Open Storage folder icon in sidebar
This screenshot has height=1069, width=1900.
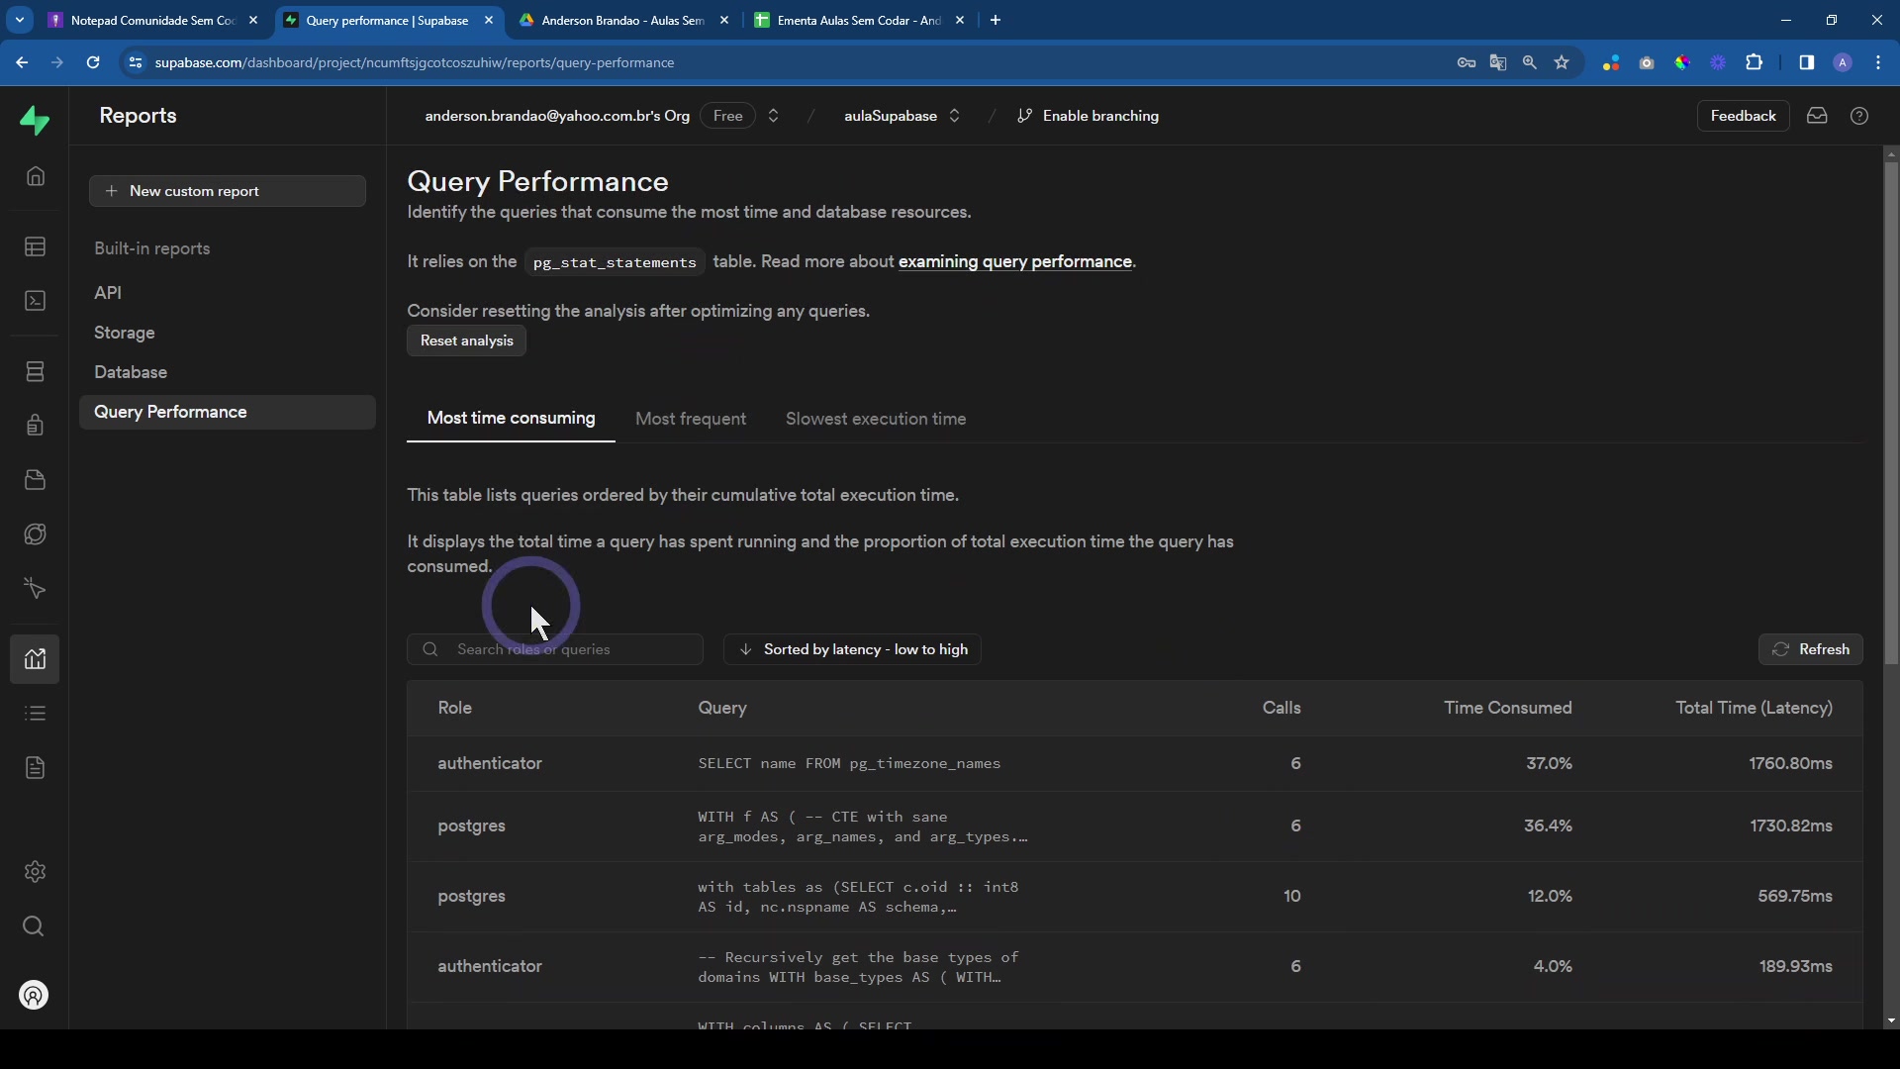point(36,480)
